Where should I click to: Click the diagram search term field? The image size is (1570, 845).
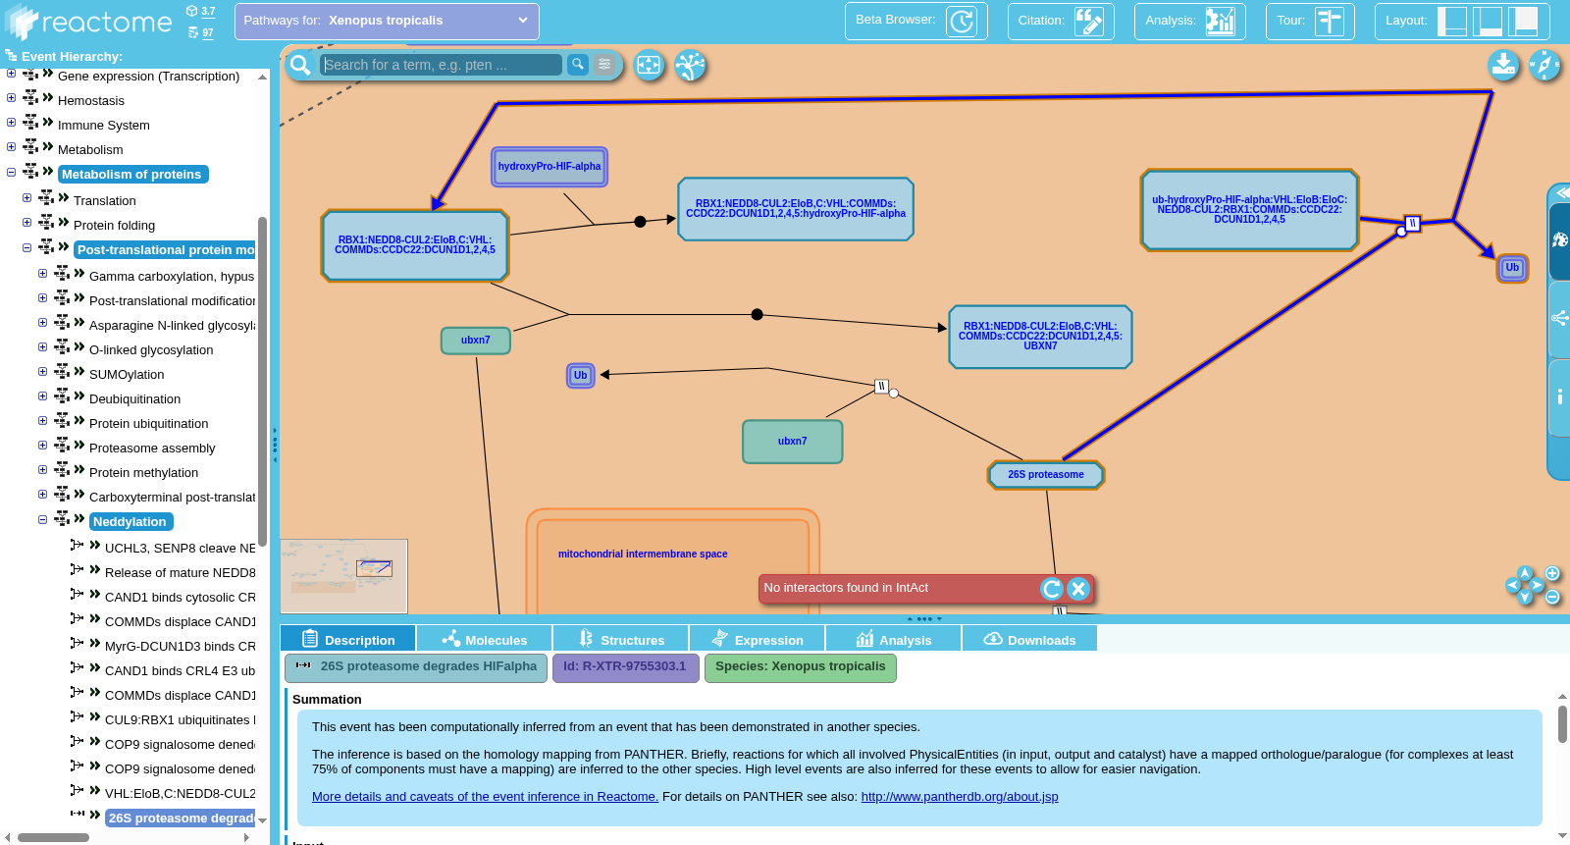(x=442, y=65)
